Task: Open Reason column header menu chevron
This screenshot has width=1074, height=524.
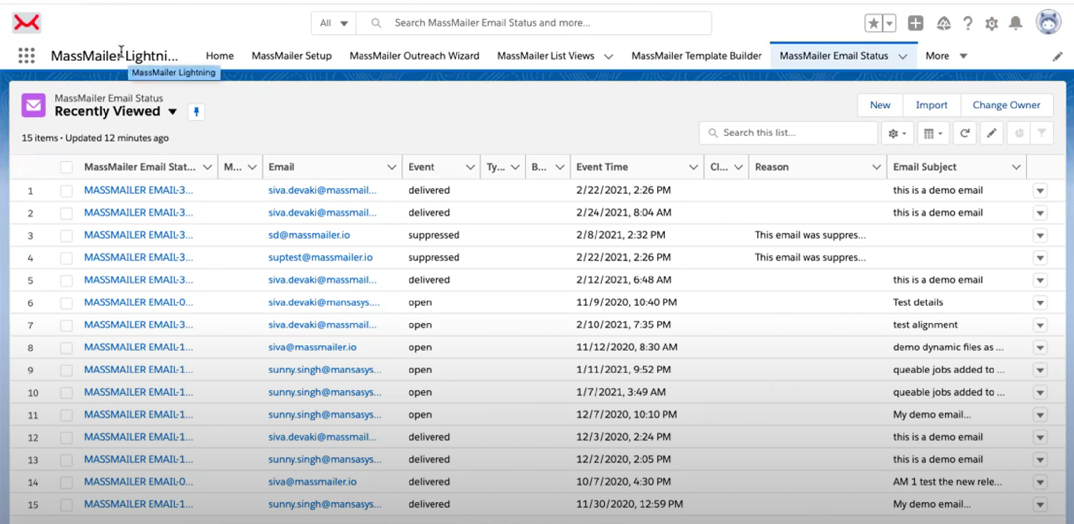Action: tap(876, 167)
